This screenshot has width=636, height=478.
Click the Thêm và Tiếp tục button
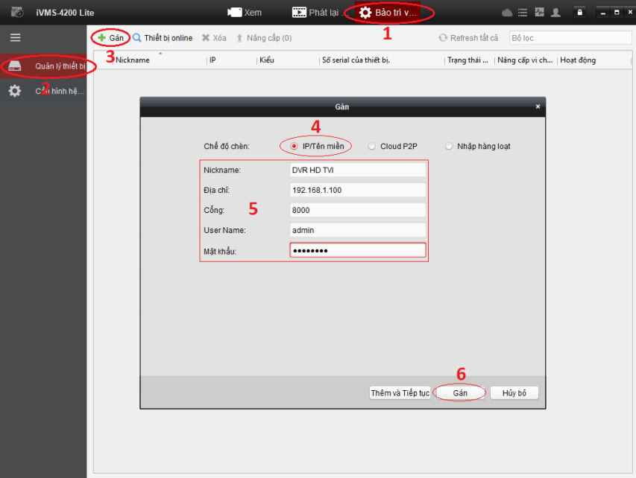(x=400, y=393)
